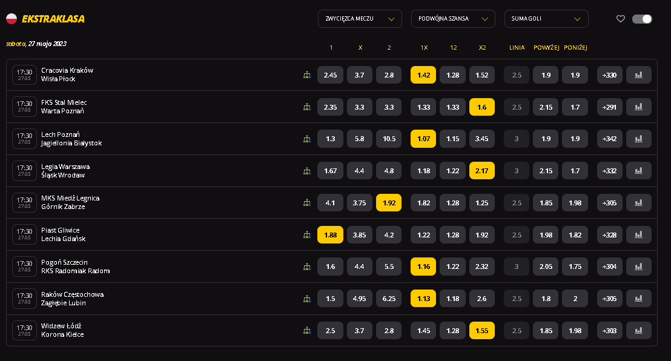
Task: Select 2.05 over odds for Pogoń Szczecin match
Action: pos(546,267)
